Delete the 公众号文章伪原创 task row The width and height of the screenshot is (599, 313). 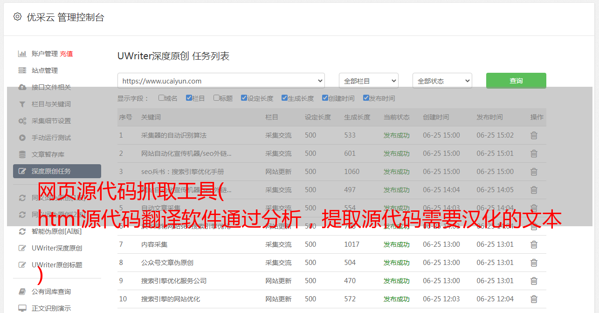[534, 263]
